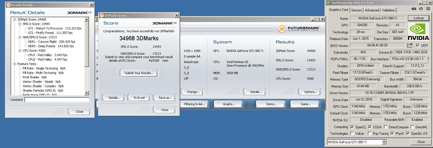This screenshot has height=148, width=433.
Task: Click Close button in Result Details window
Action: [80, 112]
